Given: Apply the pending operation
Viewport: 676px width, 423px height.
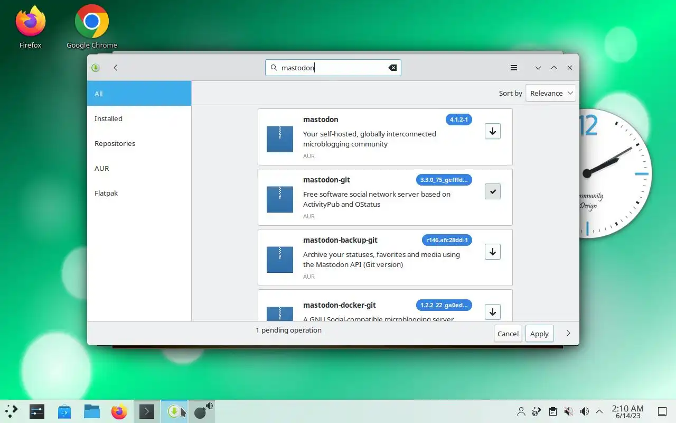Looking at the screenshot, I should (539, 334).
